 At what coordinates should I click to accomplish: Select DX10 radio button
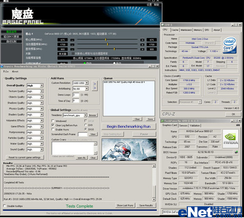click(x=85, y=129)
